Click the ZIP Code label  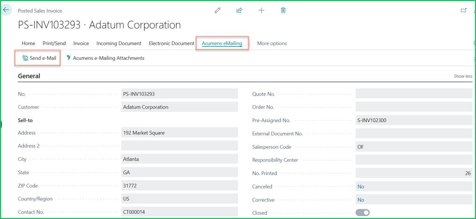[x=28, y=186]
